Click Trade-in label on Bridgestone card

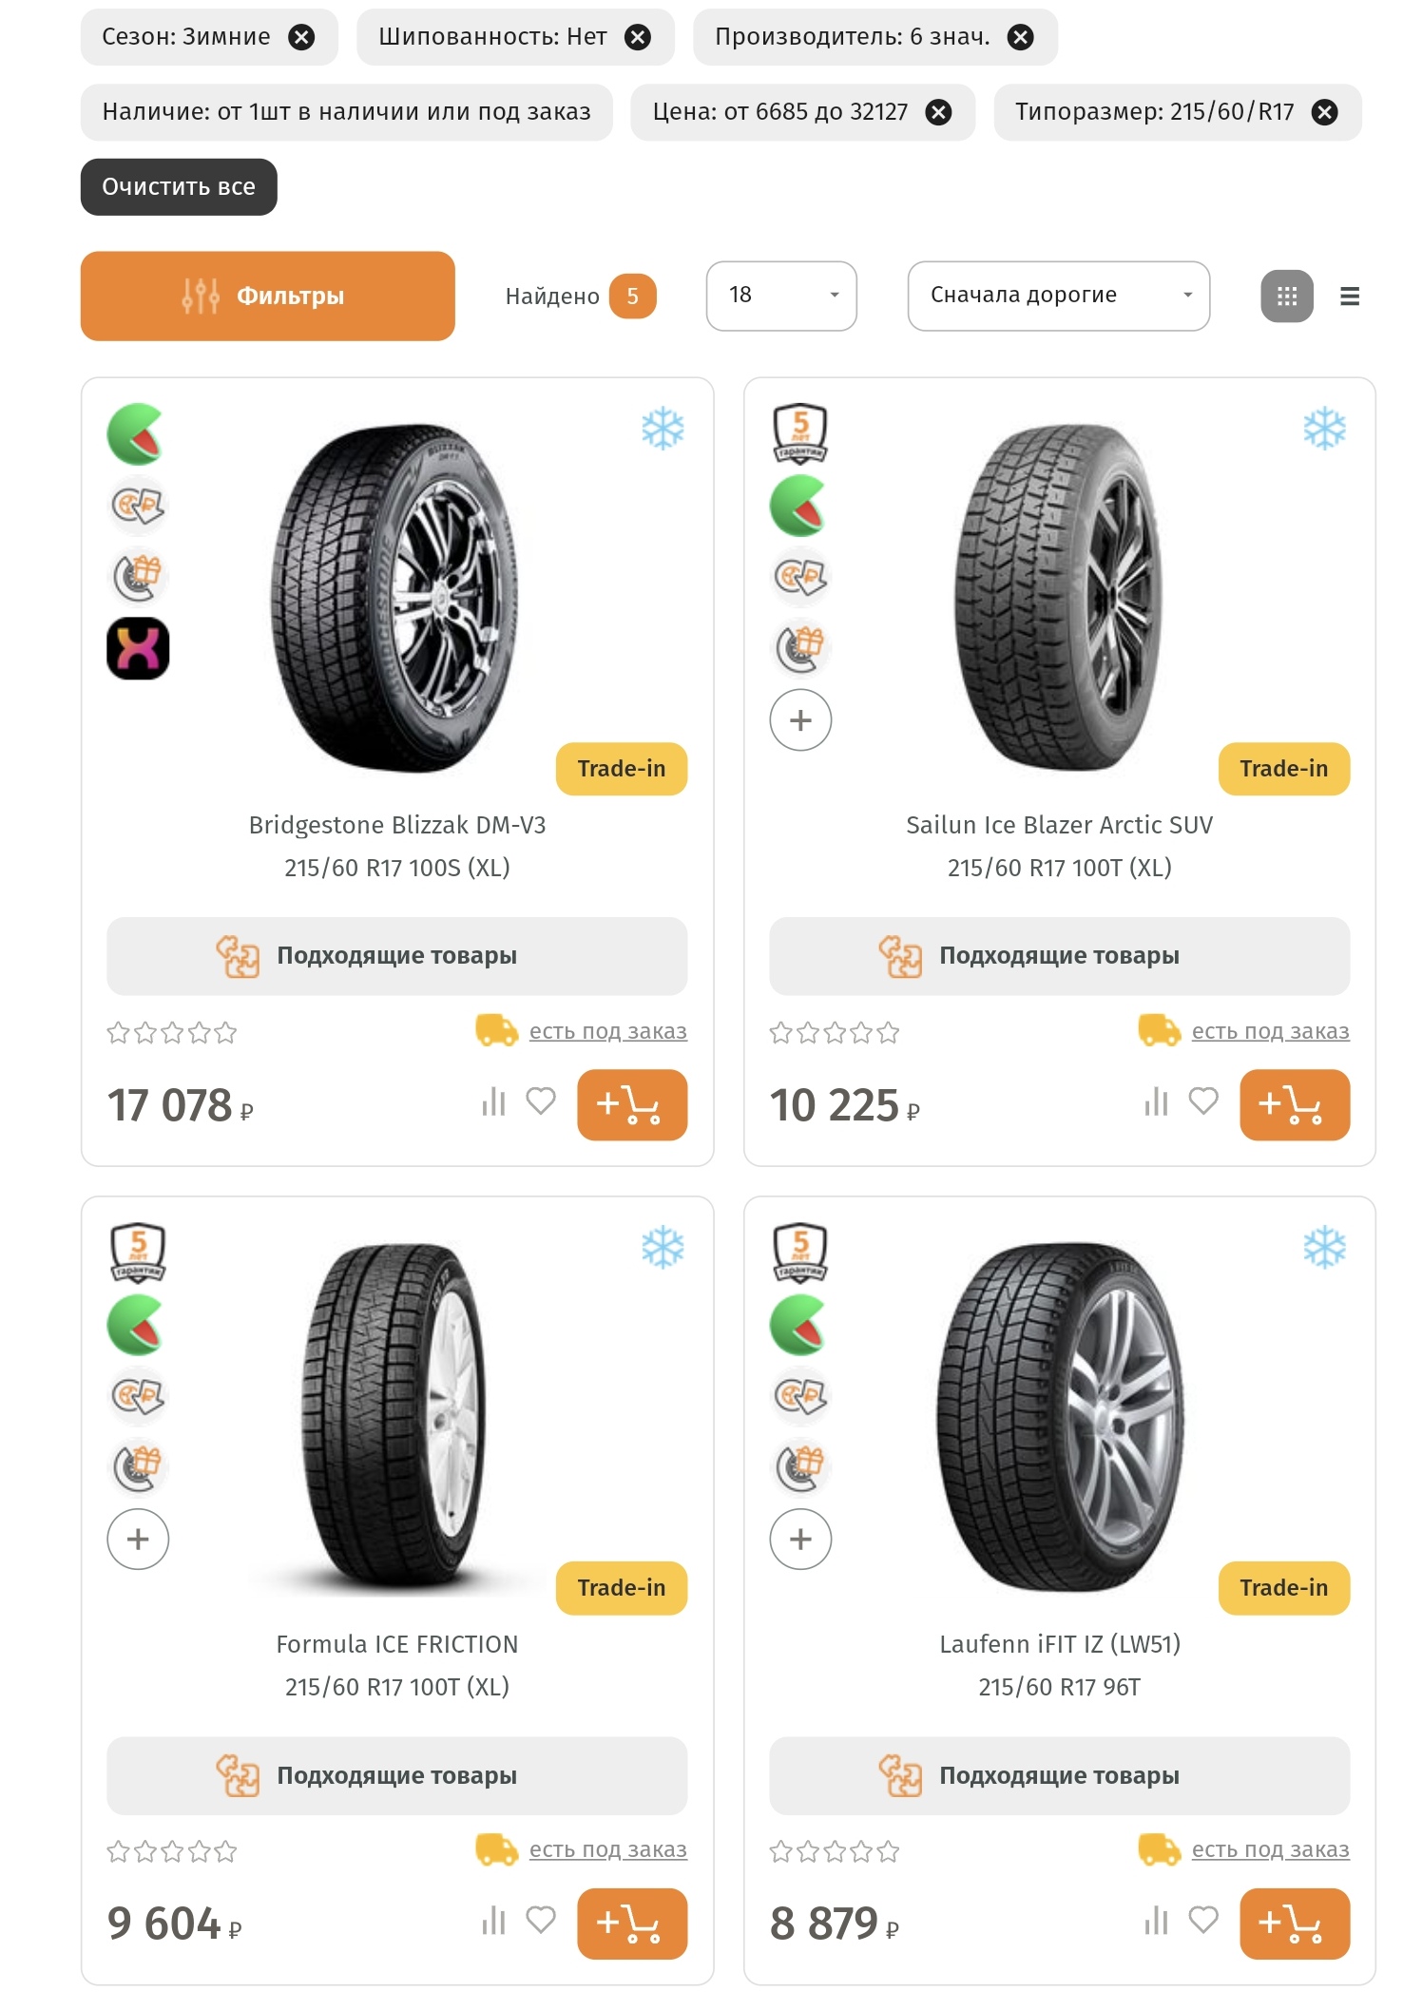pos(621,769)
